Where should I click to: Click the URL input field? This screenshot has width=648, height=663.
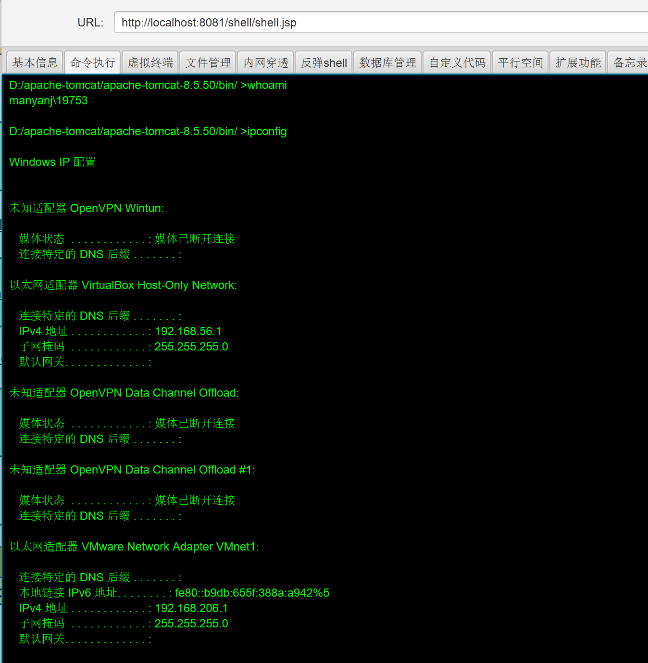[x=380, y=23]
